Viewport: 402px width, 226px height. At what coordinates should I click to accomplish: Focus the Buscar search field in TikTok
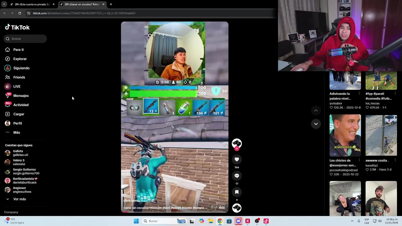point(25,39)
